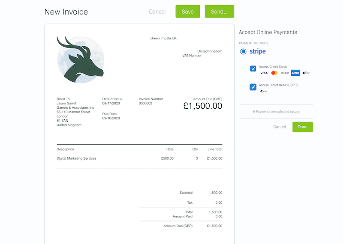Click the Visa card icon
343x244 pixels.
pos(264,73)
